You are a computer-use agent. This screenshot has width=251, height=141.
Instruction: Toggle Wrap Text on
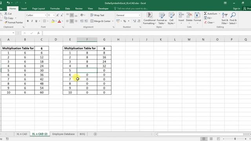click(97, 15)
